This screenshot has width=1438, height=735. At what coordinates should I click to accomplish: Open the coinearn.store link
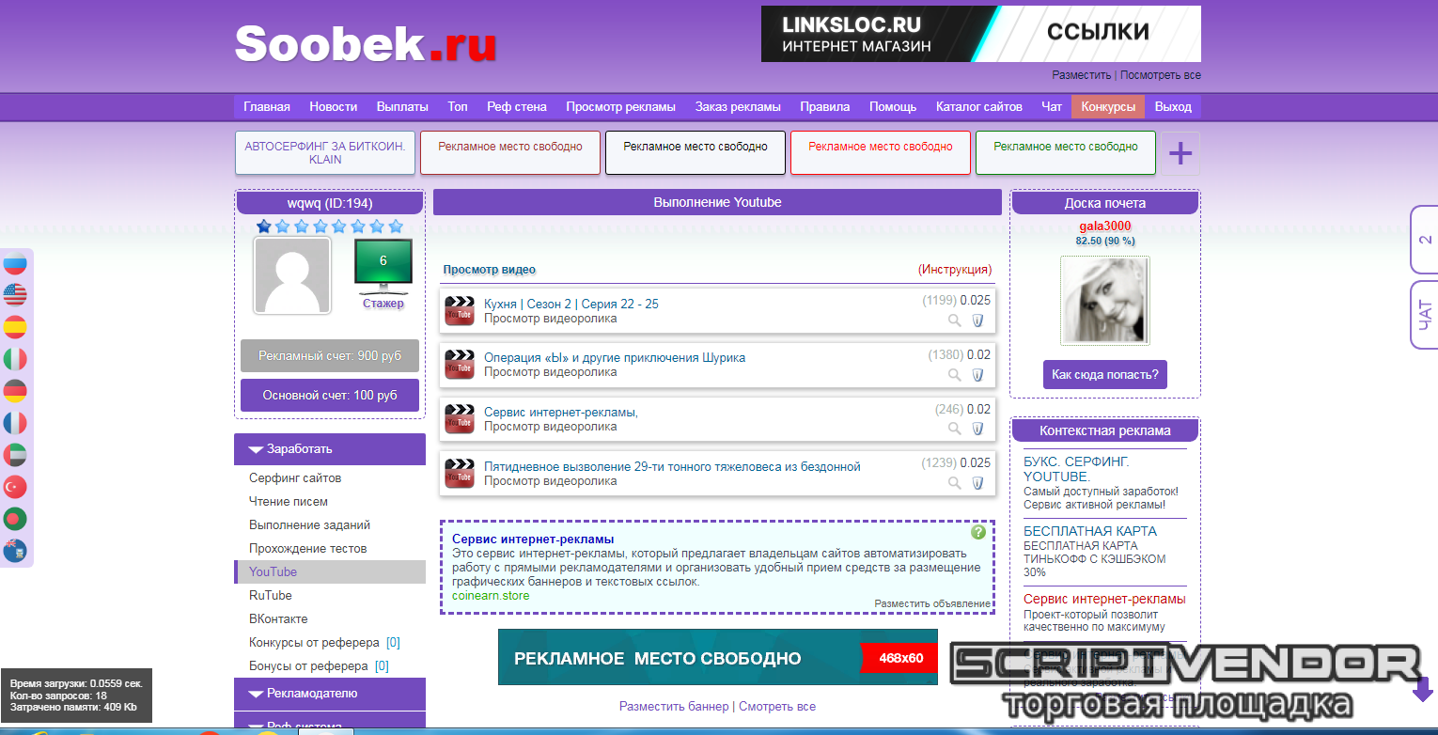[491, 595]
